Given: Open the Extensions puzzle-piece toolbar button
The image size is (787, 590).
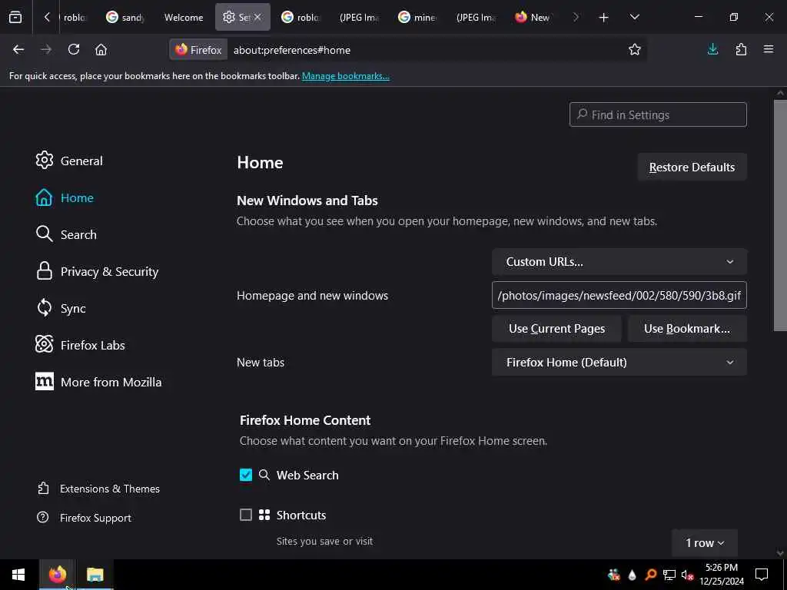Looking at the screenshot, I should click(741, 49).
